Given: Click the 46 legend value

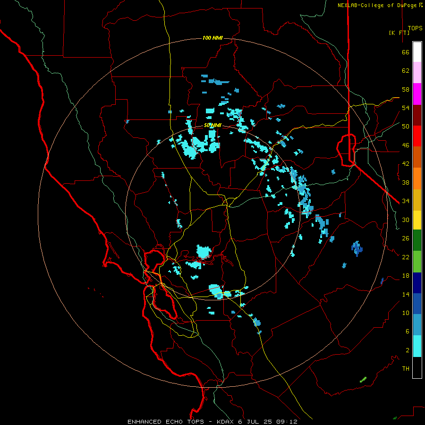Looking at the screenshot, I should [x=406, y=145].
